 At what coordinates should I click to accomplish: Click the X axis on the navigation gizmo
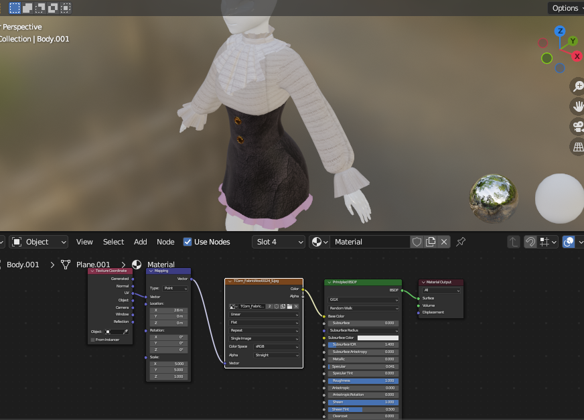pyautogui.click(x=577, y=56)
